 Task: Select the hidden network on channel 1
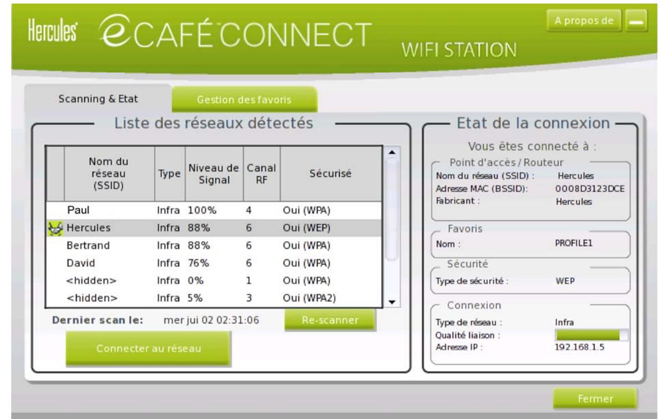[x=214, y=280]
